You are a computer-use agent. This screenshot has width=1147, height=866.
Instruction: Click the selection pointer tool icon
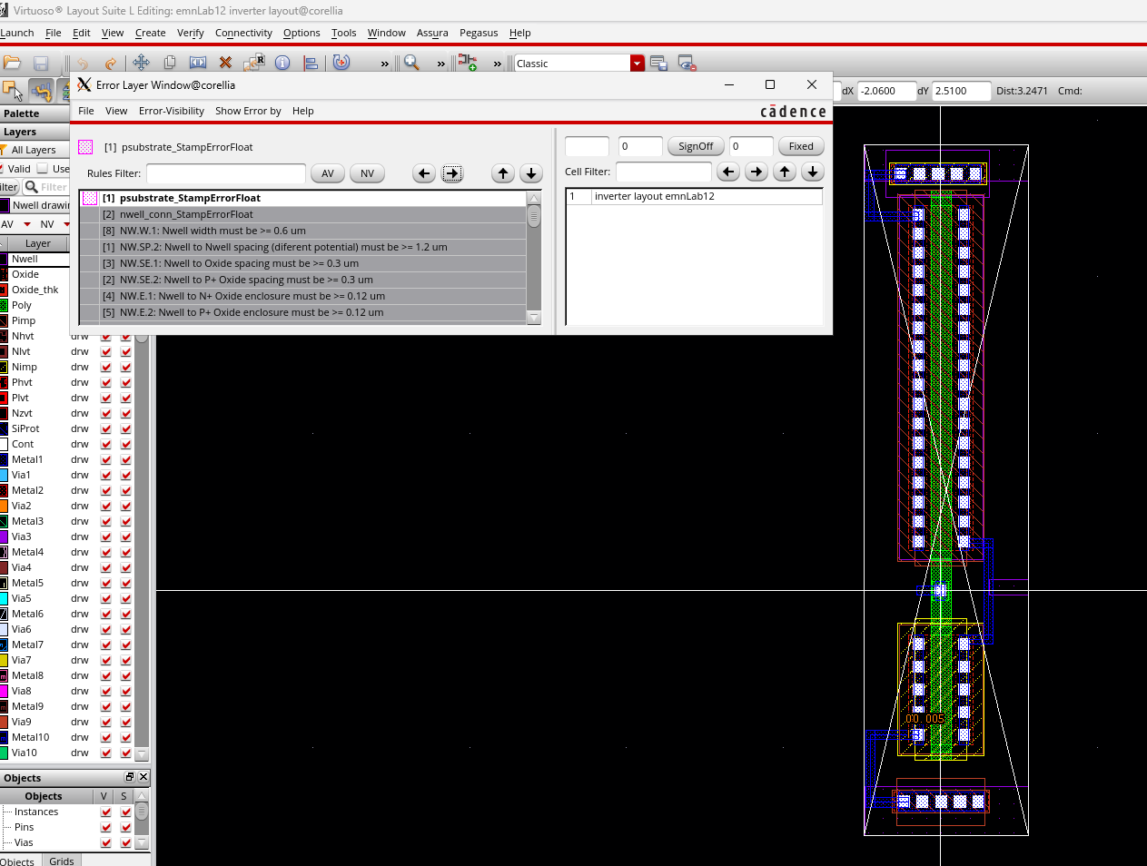(12, 90)
